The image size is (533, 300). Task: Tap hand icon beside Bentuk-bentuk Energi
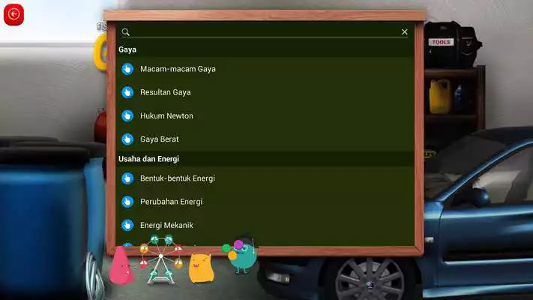pos(127,178)
